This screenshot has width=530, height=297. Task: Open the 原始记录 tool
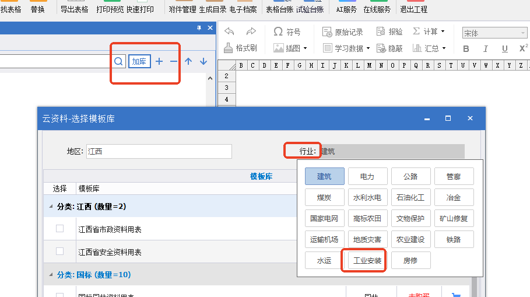tap(343, 32)
